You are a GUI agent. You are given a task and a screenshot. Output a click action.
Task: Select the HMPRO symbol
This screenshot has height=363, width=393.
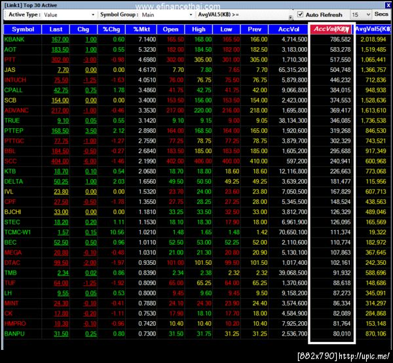point(15,324)
